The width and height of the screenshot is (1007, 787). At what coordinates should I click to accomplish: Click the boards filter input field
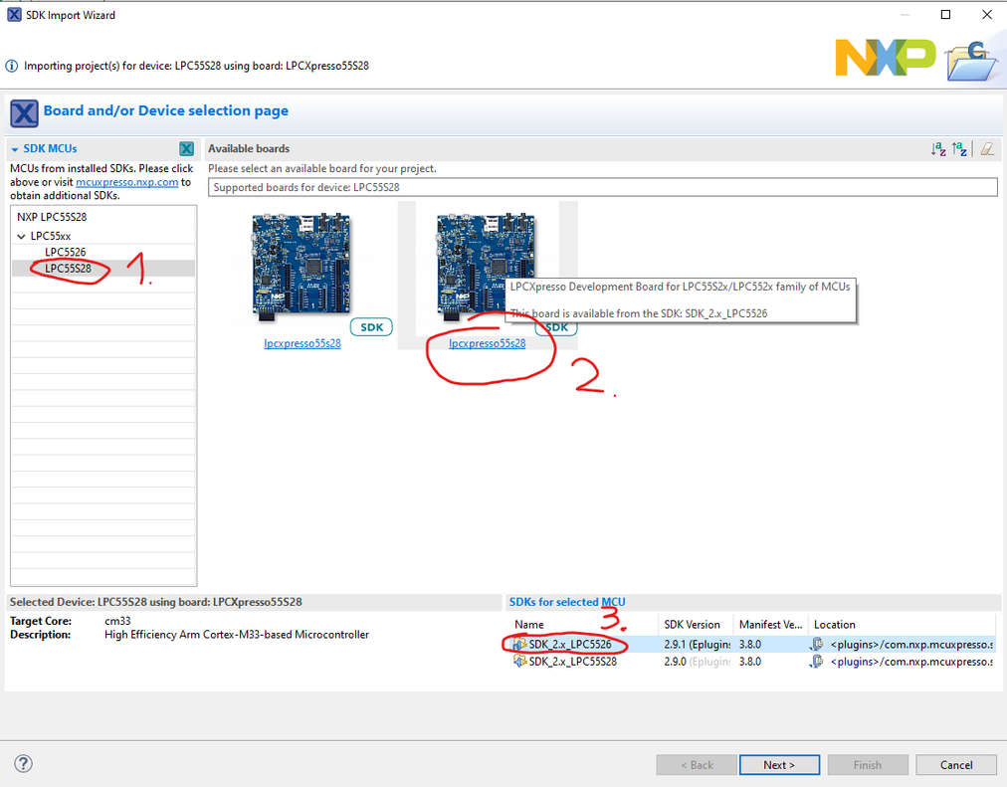[602, 187]
